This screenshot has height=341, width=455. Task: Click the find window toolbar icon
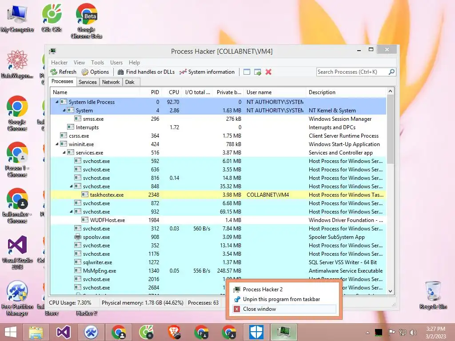tap(247, 72)
